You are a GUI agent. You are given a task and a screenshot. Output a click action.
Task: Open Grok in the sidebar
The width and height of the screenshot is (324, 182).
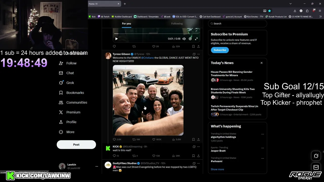pyautogui.click(x=66, y=83)
